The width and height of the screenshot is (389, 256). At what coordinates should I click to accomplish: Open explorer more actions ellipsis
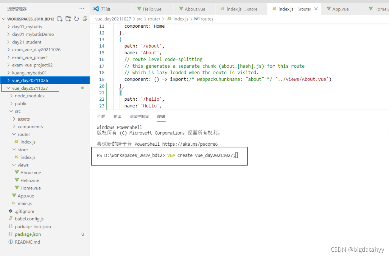pyautogui.click(x=82, y=9)
